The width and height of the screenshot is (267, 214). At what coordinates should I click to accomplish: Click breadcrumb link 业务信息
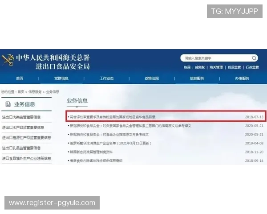[53, 92]
